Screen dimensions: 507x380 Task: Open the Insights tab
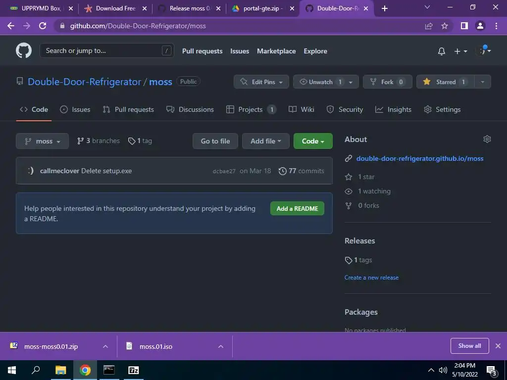tap(393, 109)
